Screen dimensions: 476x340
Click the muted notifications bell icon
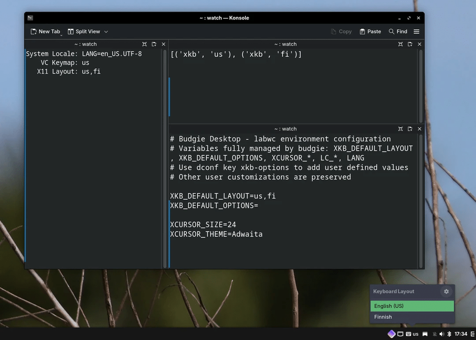435,334
